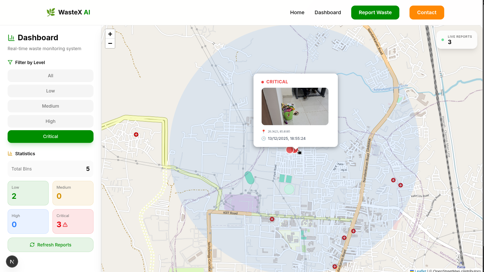This screenshot has width=484, height=272.
Task: Click the High statistics card
Action: 28,221
